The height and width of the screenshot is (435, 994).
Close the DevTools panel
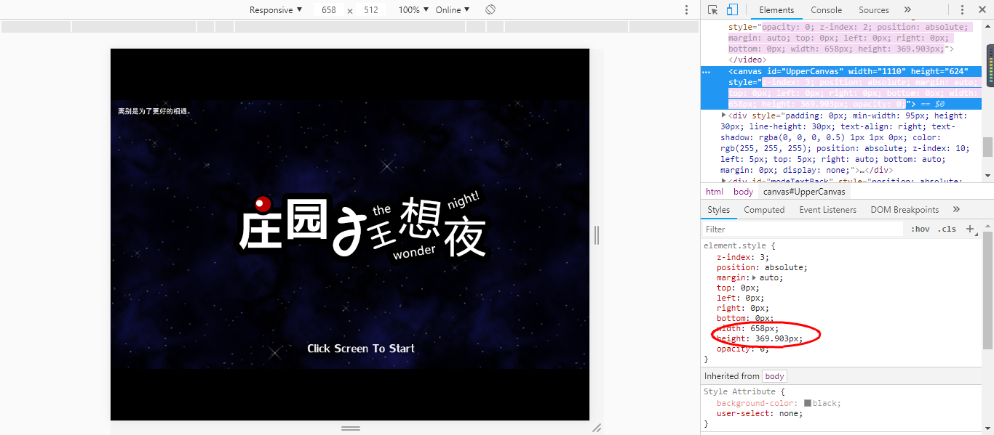click(982, 10)
